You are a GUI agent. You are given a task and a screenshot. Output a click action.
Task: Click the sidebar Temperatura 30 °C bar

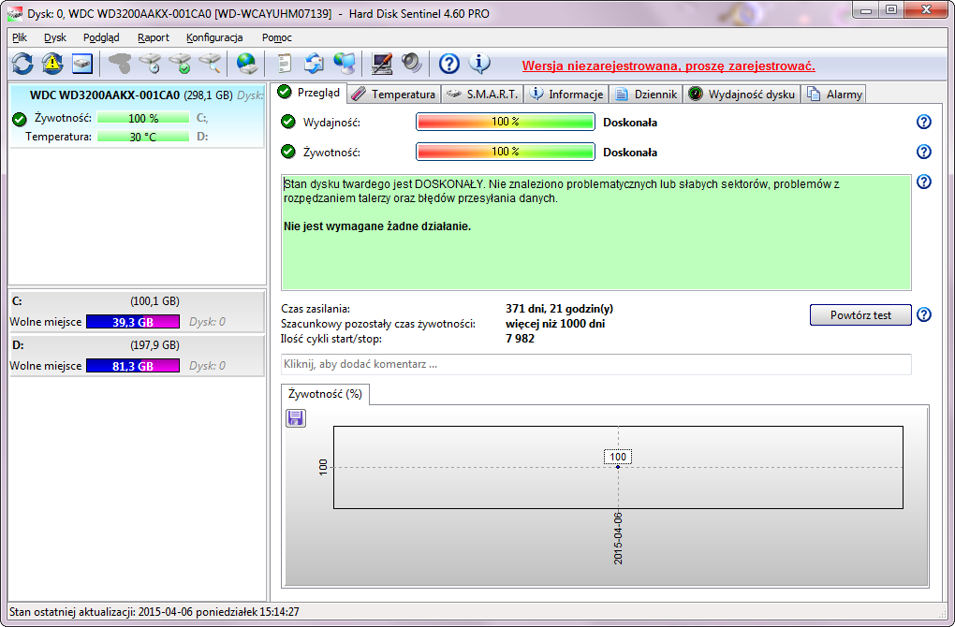pyautogui.click(x=143, y=137)
